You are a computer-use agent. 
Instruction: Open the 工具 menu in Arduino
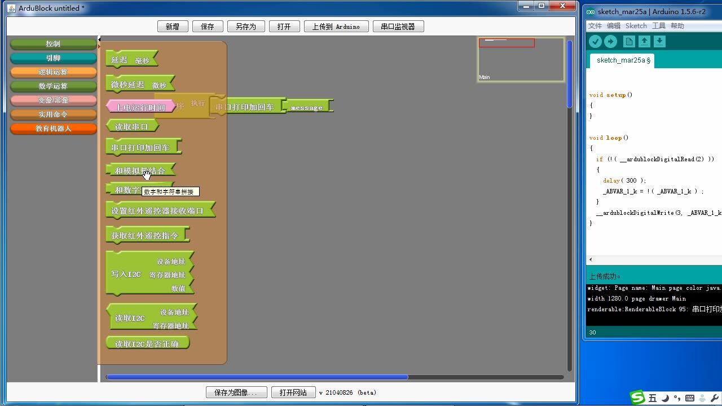tap(659, 26)
